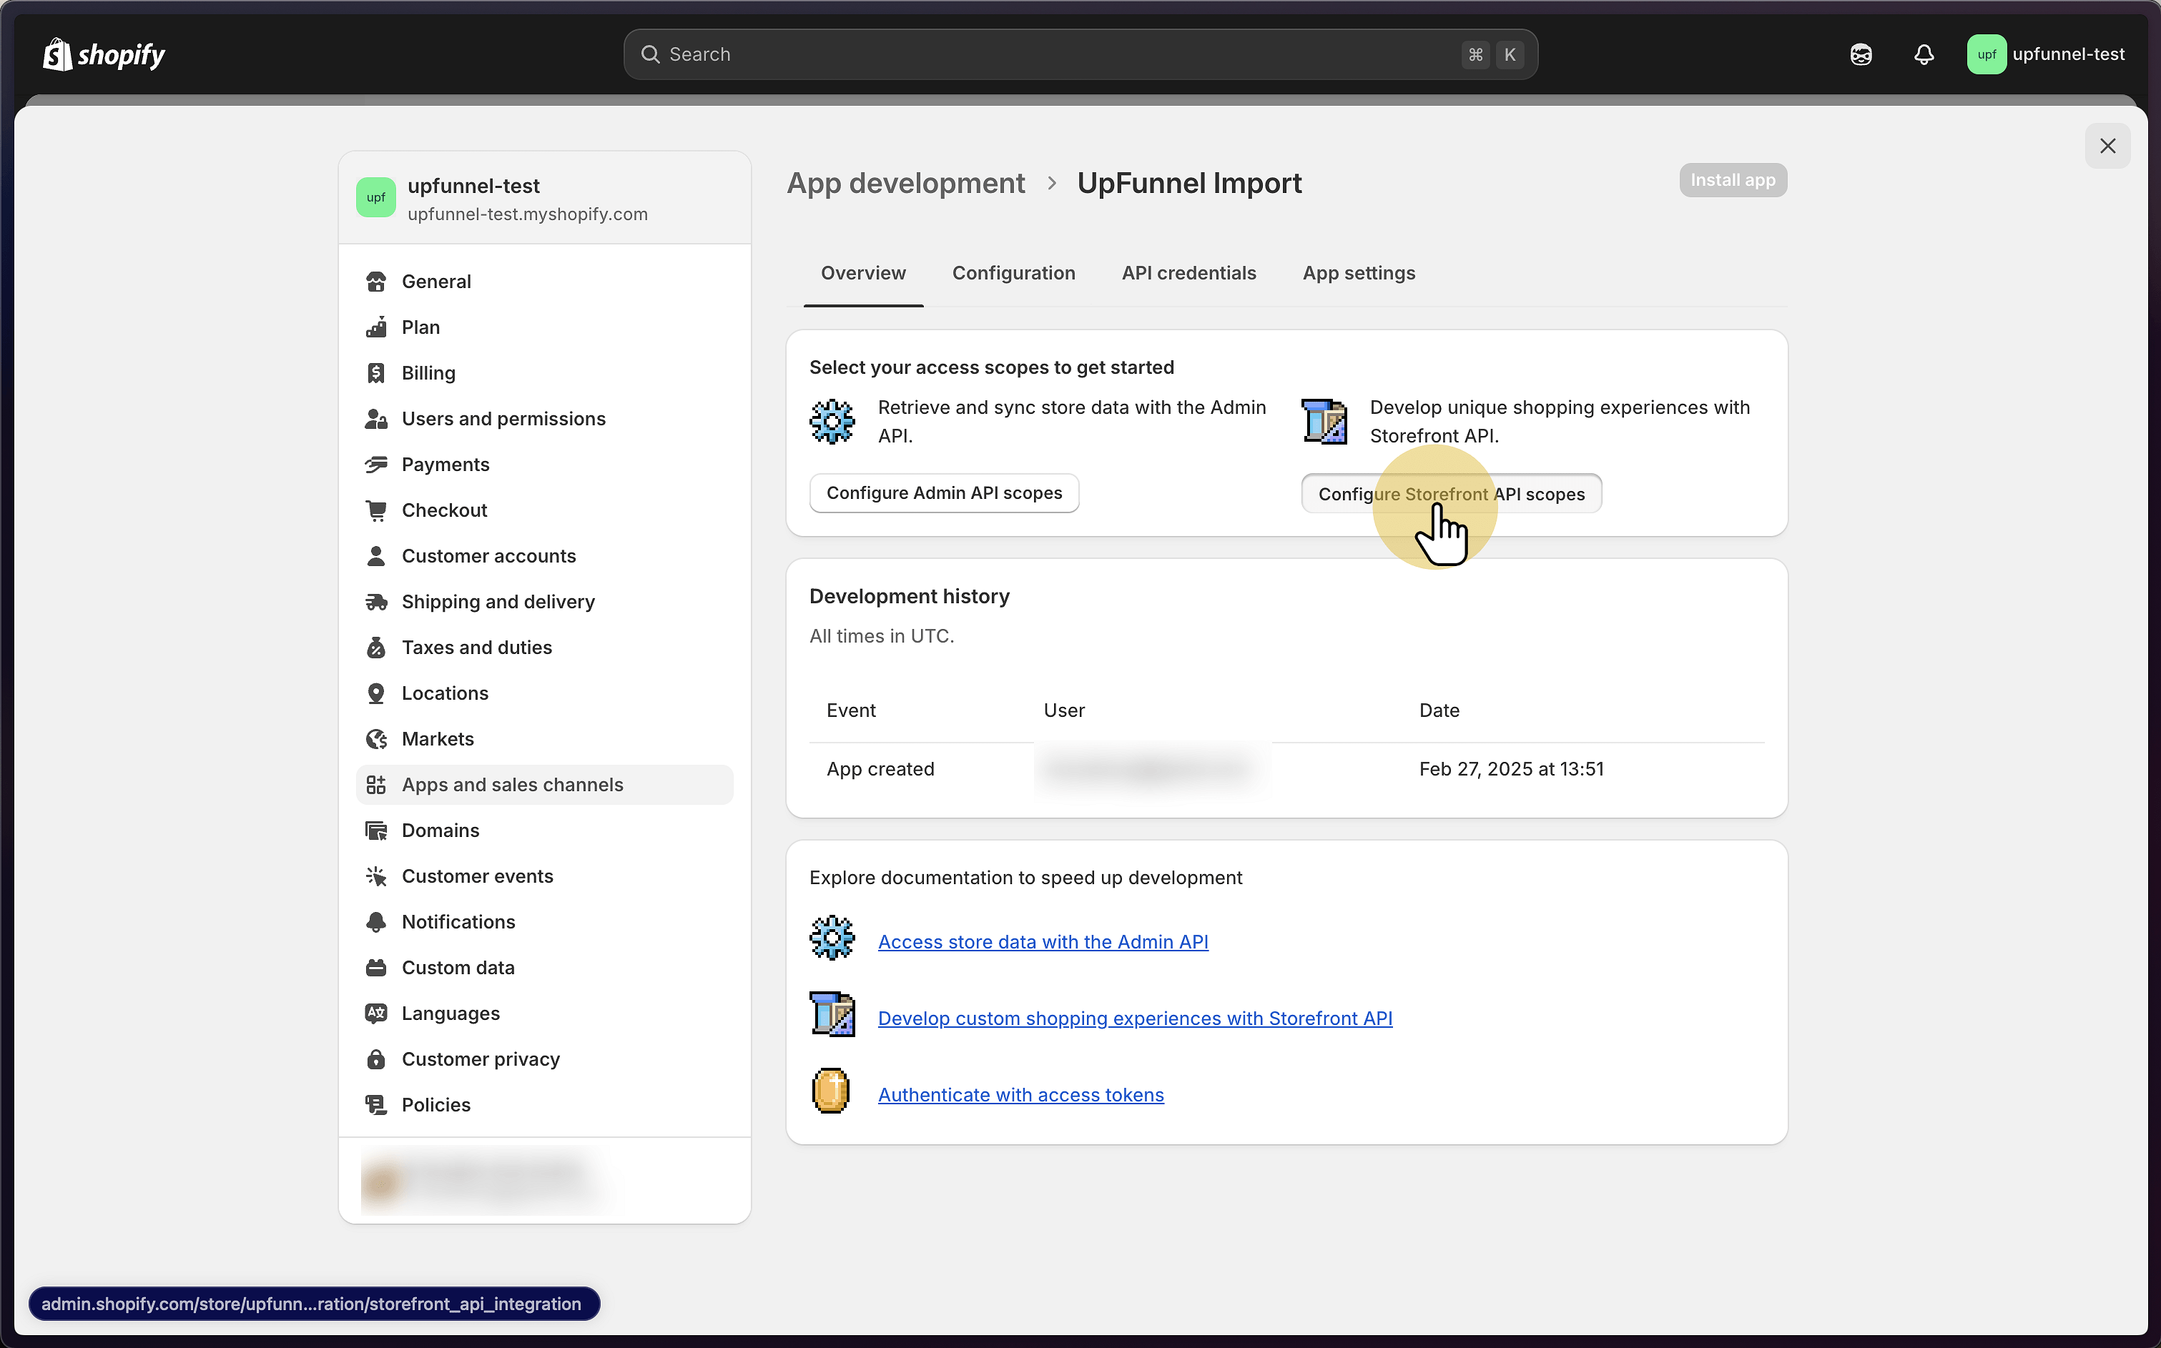This screenshot has width=2161, height=1348.
Task: Click Configure Admin API scopes button
Action: pyautogui.click(x=944, y=493)
